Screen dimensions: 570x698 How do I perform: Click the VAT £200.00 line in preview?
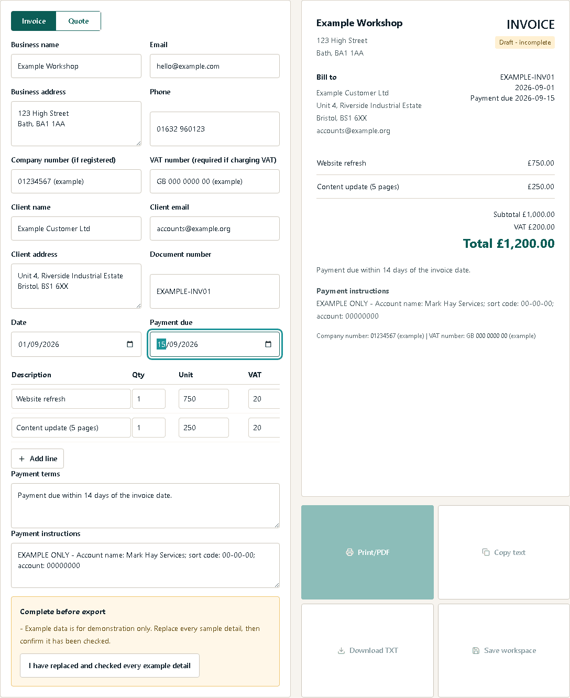click(x=534, y=227)
